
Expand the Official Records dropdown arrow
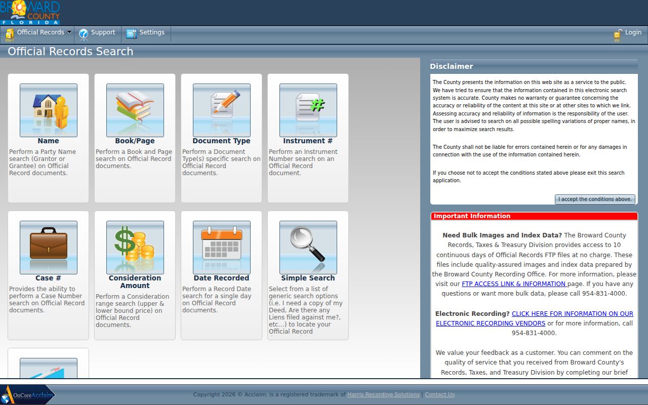pos(69,32)
